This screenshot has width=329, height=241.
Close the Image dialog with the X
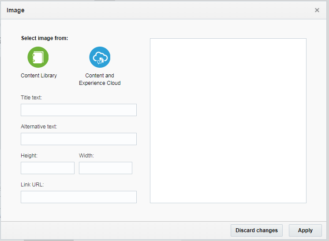click(x=317, y=10)
